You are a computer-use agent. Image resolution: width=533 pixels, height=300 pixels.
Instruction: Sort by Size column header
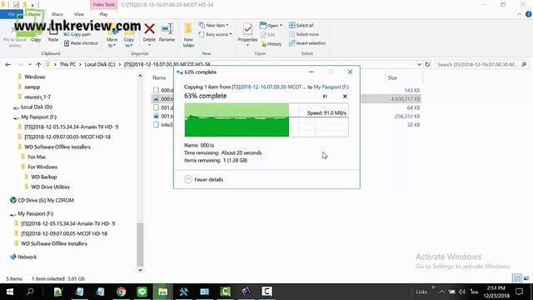pyautogui.click(x=392, y=77)
